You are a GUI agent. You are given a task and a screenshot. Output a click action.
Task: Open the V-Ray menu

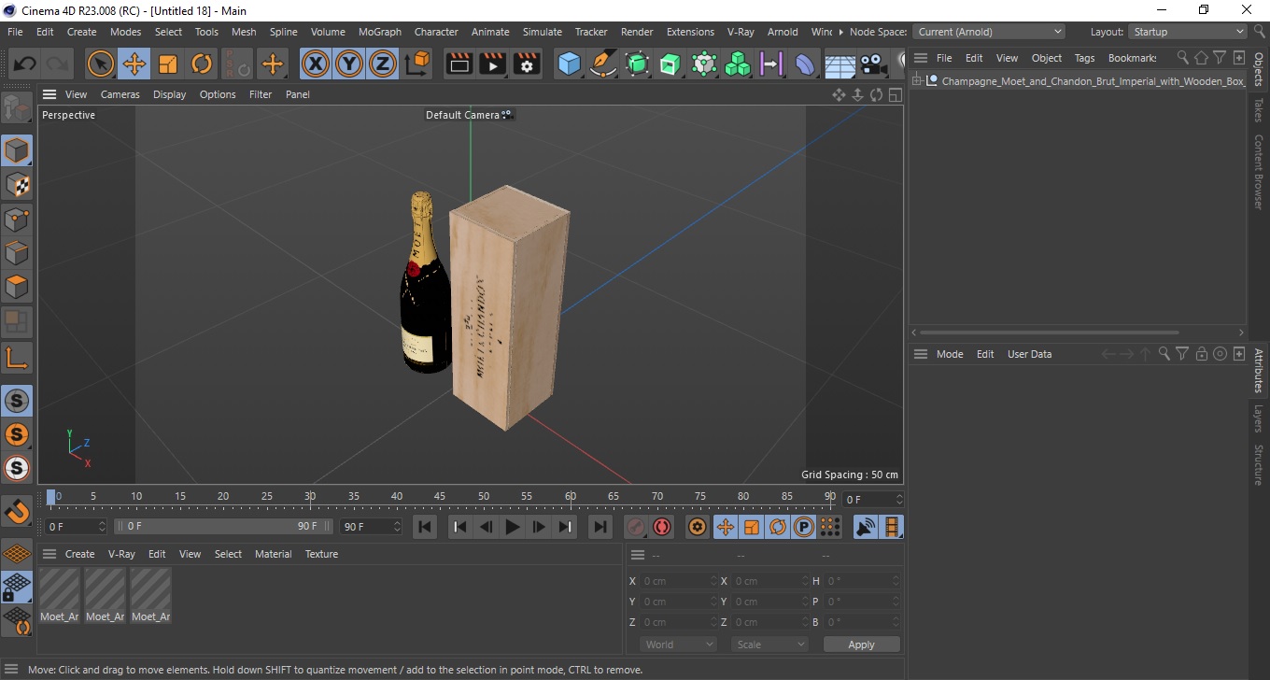(741, 32)
